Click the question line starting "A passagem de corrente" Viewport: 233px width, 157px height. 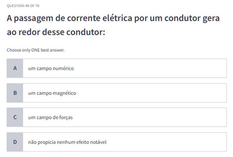(x=113, y=18)
